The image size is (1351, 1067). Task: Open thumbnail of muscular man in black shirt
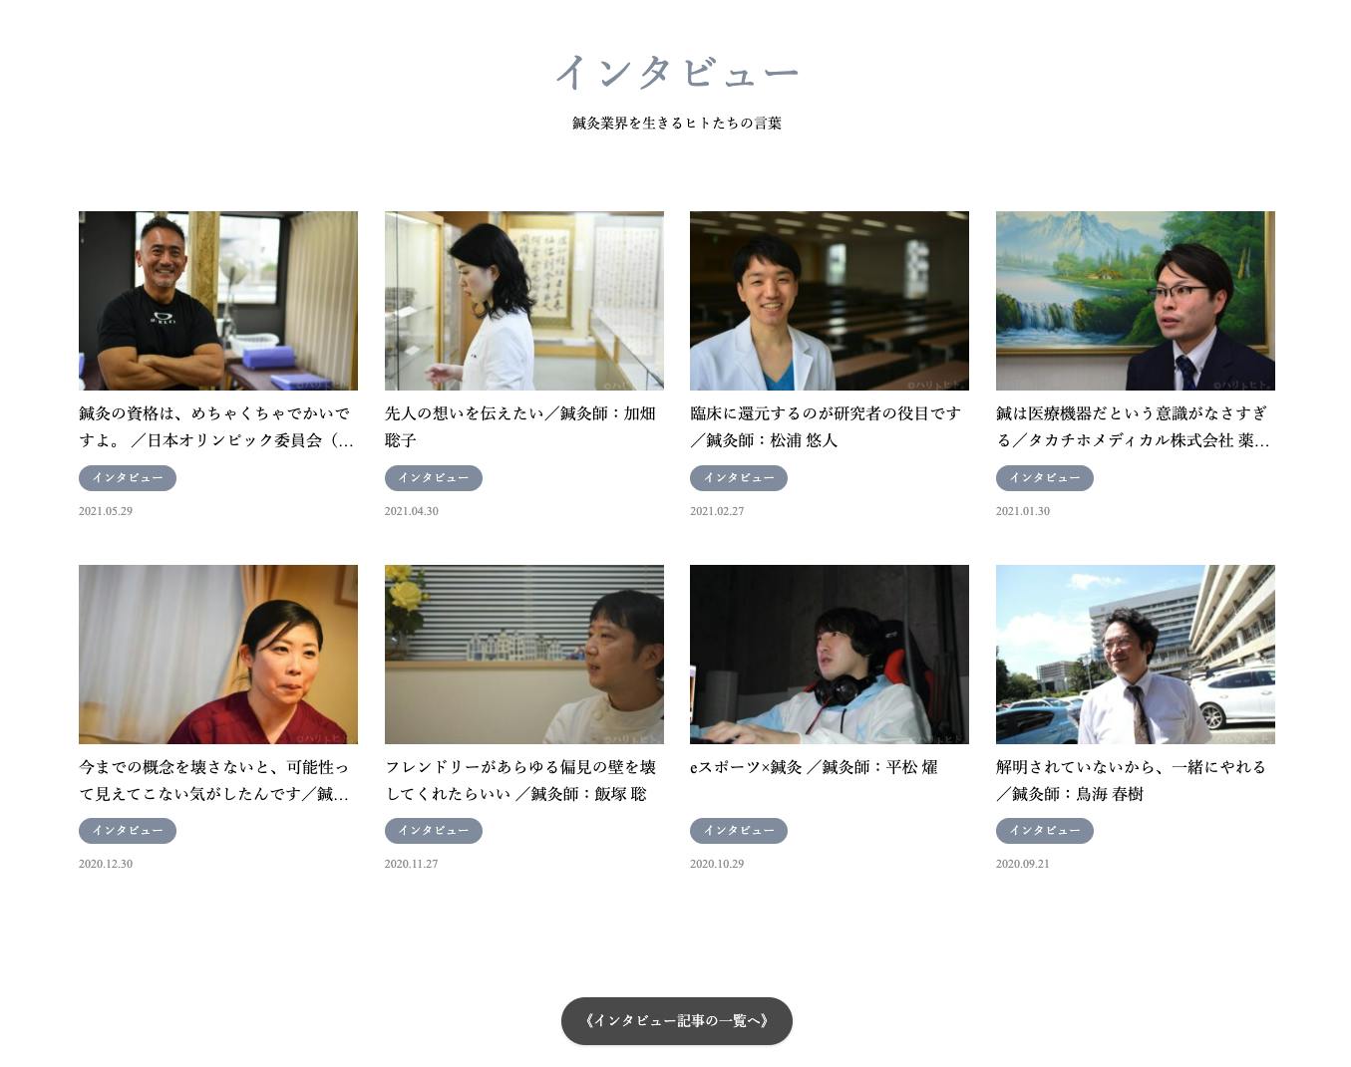coord(218,301)
